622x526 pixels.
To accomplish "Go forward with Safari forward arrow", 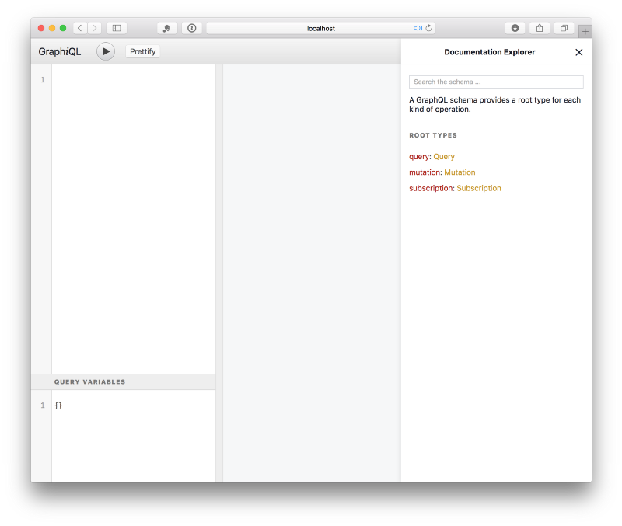I will pyautogui.click(x=94, y=28).
